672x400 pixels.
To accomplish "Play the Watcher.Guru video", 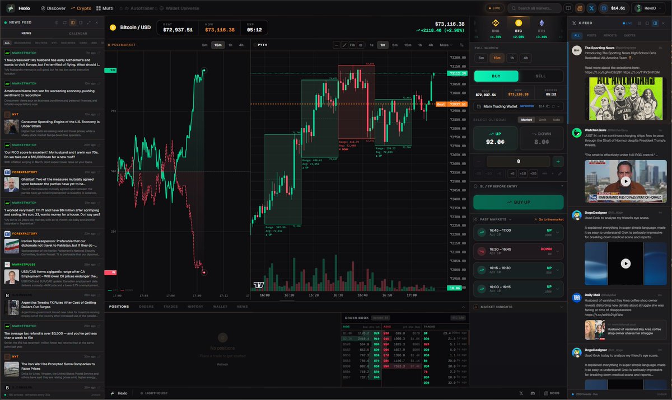I will (626, 182).
